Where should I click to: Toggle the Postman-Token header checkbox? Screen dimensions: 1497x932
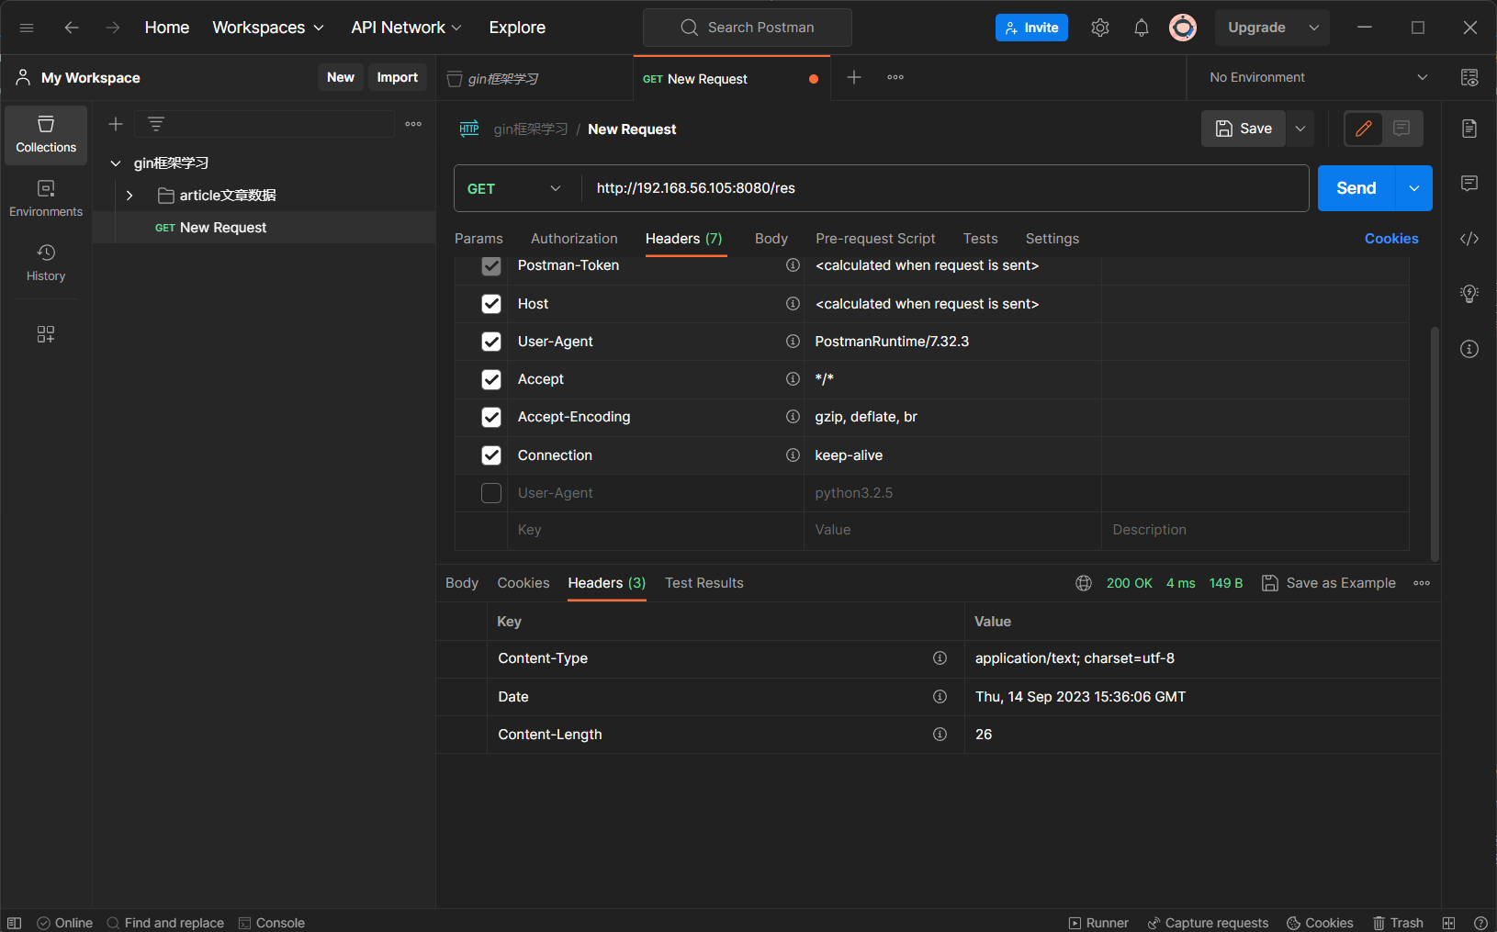[x=491, y=265]
